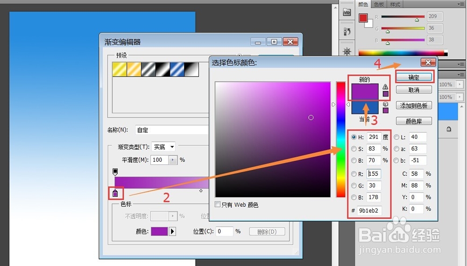Choose the second yellow-white striped preset
Viewport: 467px width, 266px height.
pyautogui.click(x=134, y=69)
